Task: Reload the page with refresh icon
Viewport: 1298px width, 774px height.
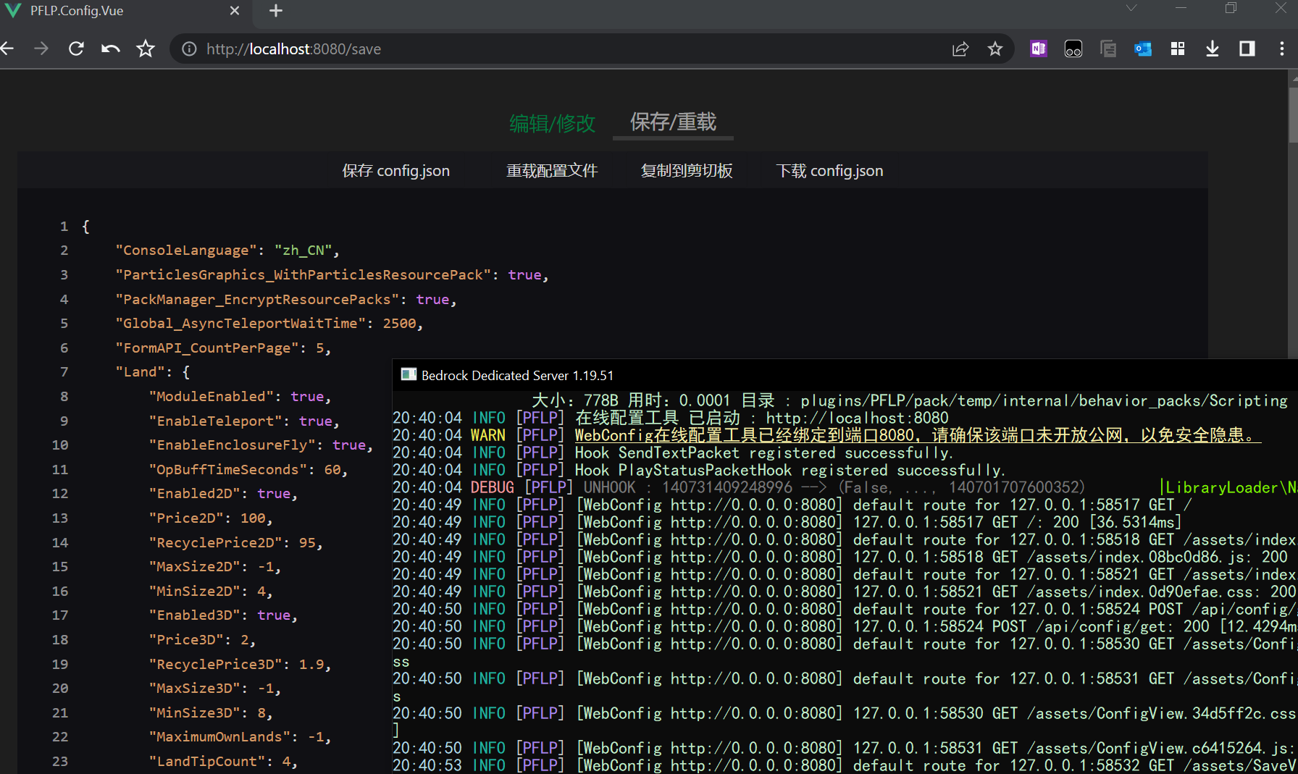Action: tap(76, 49)
